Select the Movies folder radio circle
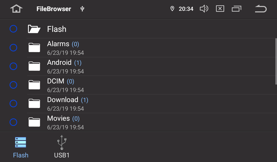 (x=13, y=122)
